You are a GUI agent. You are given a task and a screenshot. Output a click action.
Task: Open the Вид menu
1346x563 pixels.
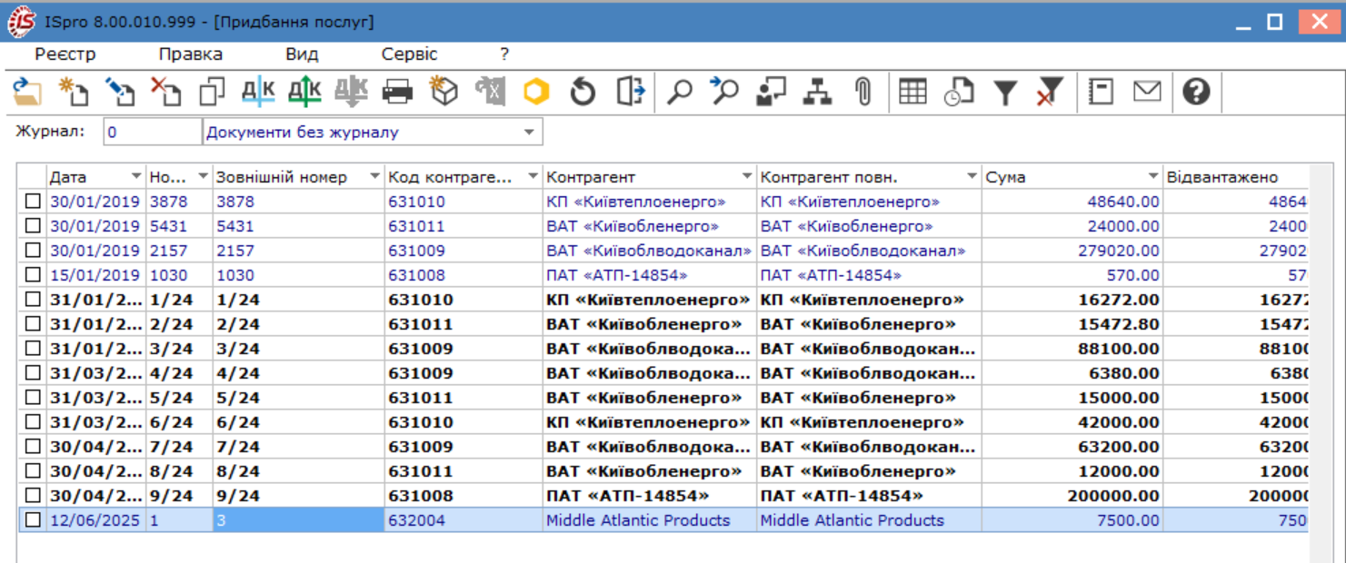[x=302, y=54]
